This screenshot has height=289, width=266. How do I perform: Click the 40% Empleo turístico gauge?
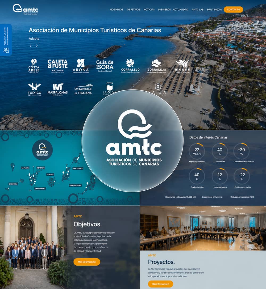click(197, 176)
